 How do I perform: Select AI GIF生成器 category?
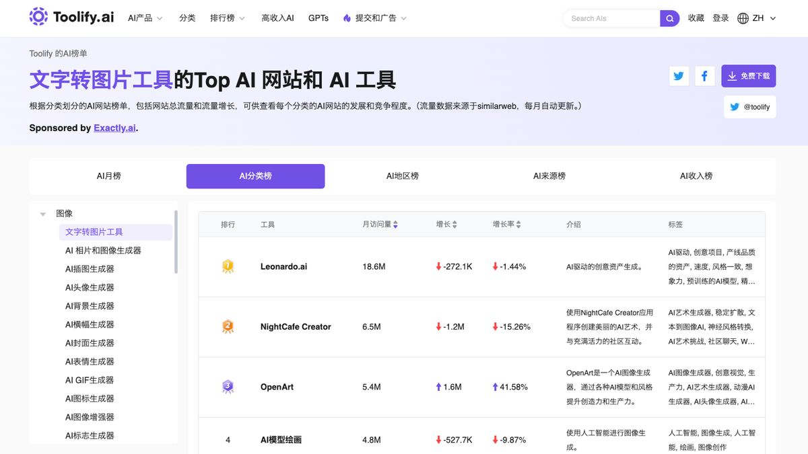90,380
